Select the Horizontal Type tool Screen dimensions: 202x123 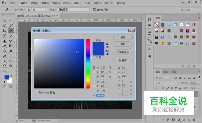[x=11, y=56]
